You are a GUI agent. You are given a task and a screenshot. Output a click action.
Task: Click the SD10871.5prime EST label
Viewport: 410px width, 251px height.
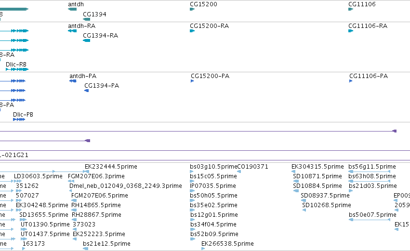[317, 176]
